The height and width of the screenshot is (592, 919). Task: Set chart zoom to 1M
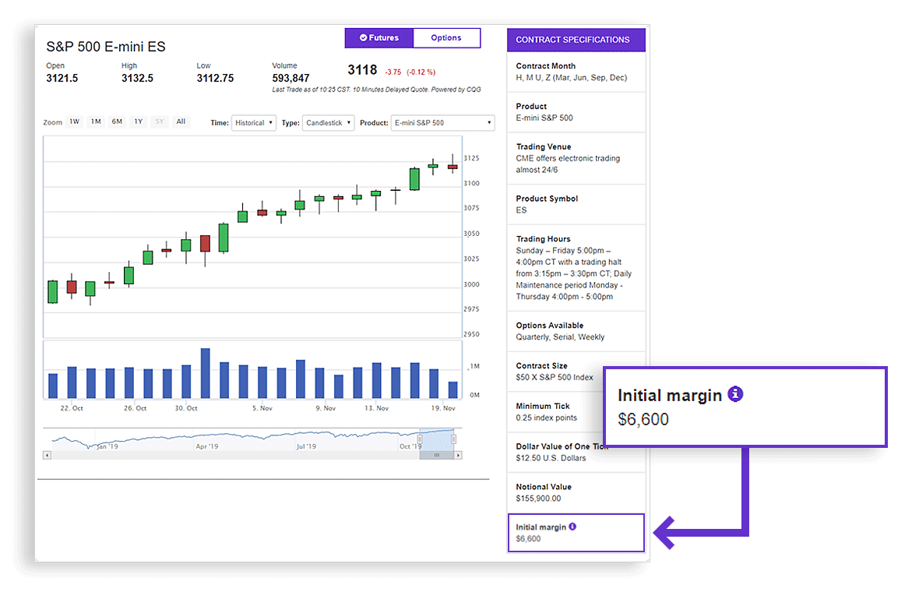click(95, 122)
